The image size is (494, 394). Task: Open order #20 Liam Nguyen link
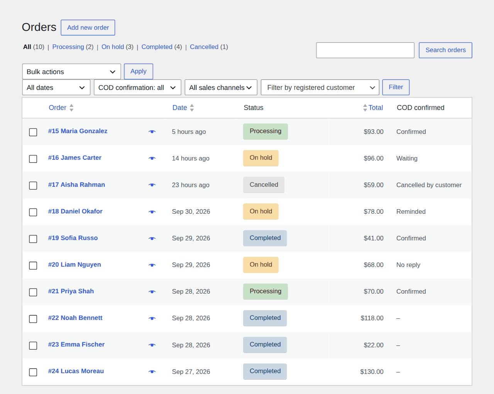[74, 265]
